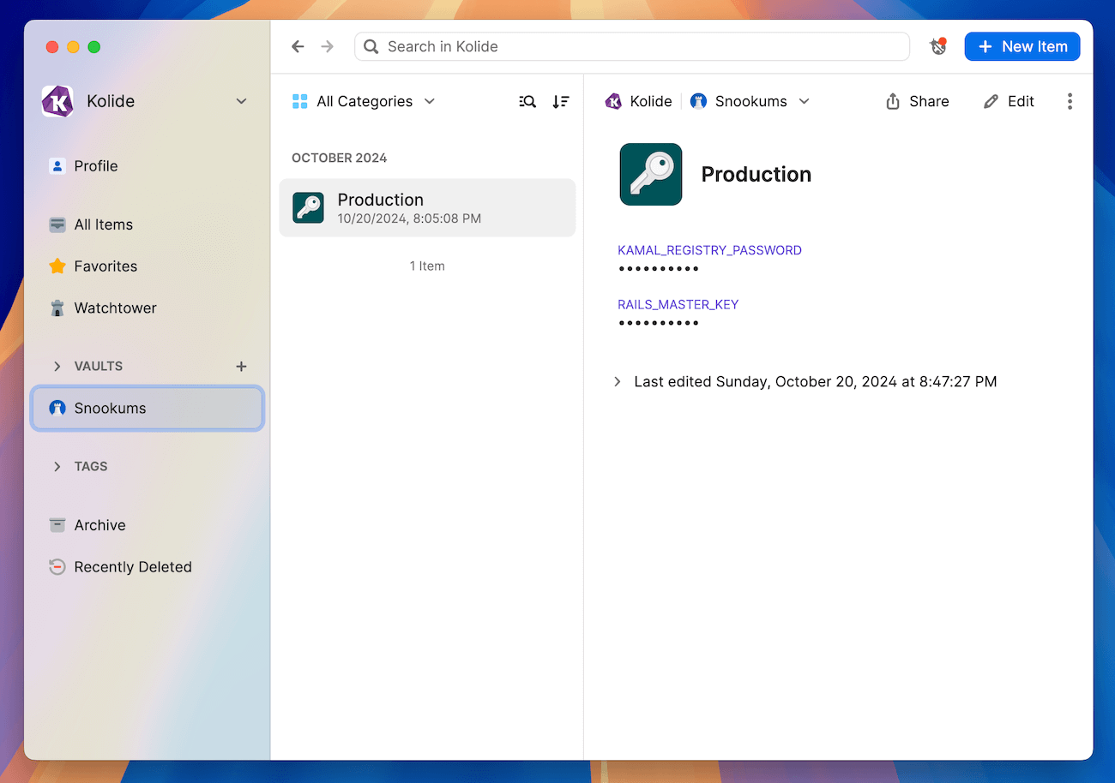
Task: Open the overflow menu via three dots
Action: click(x=1070, y=101)
